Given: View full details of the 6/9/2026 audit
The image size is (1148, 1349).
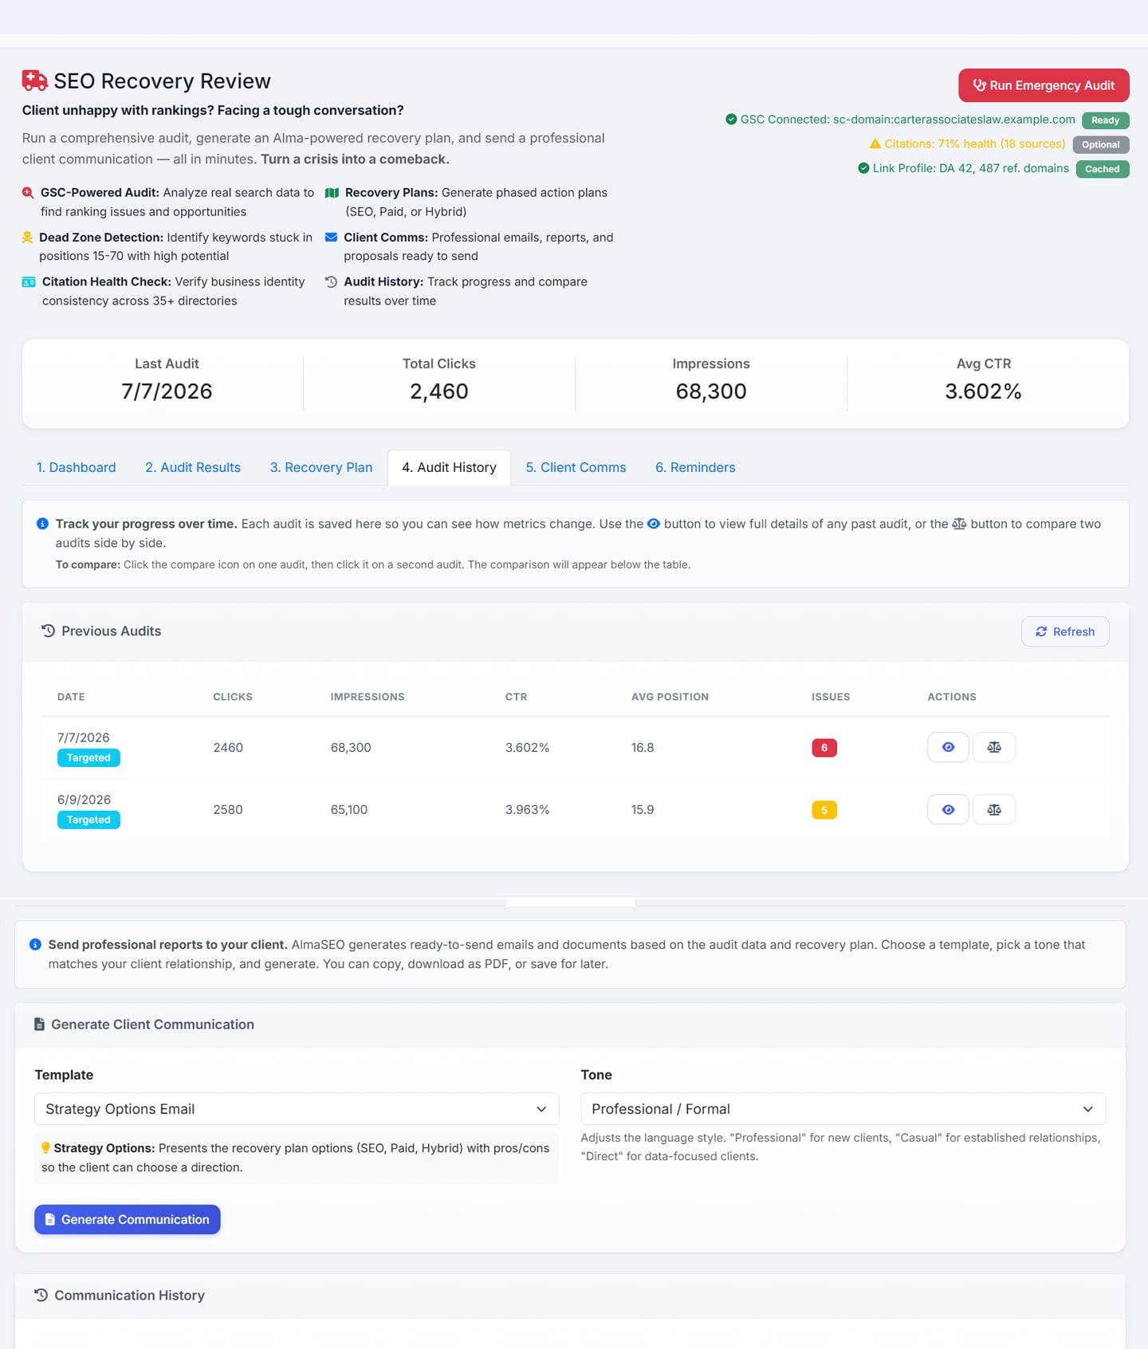Looking at the screenshot, I should point(948,809).
